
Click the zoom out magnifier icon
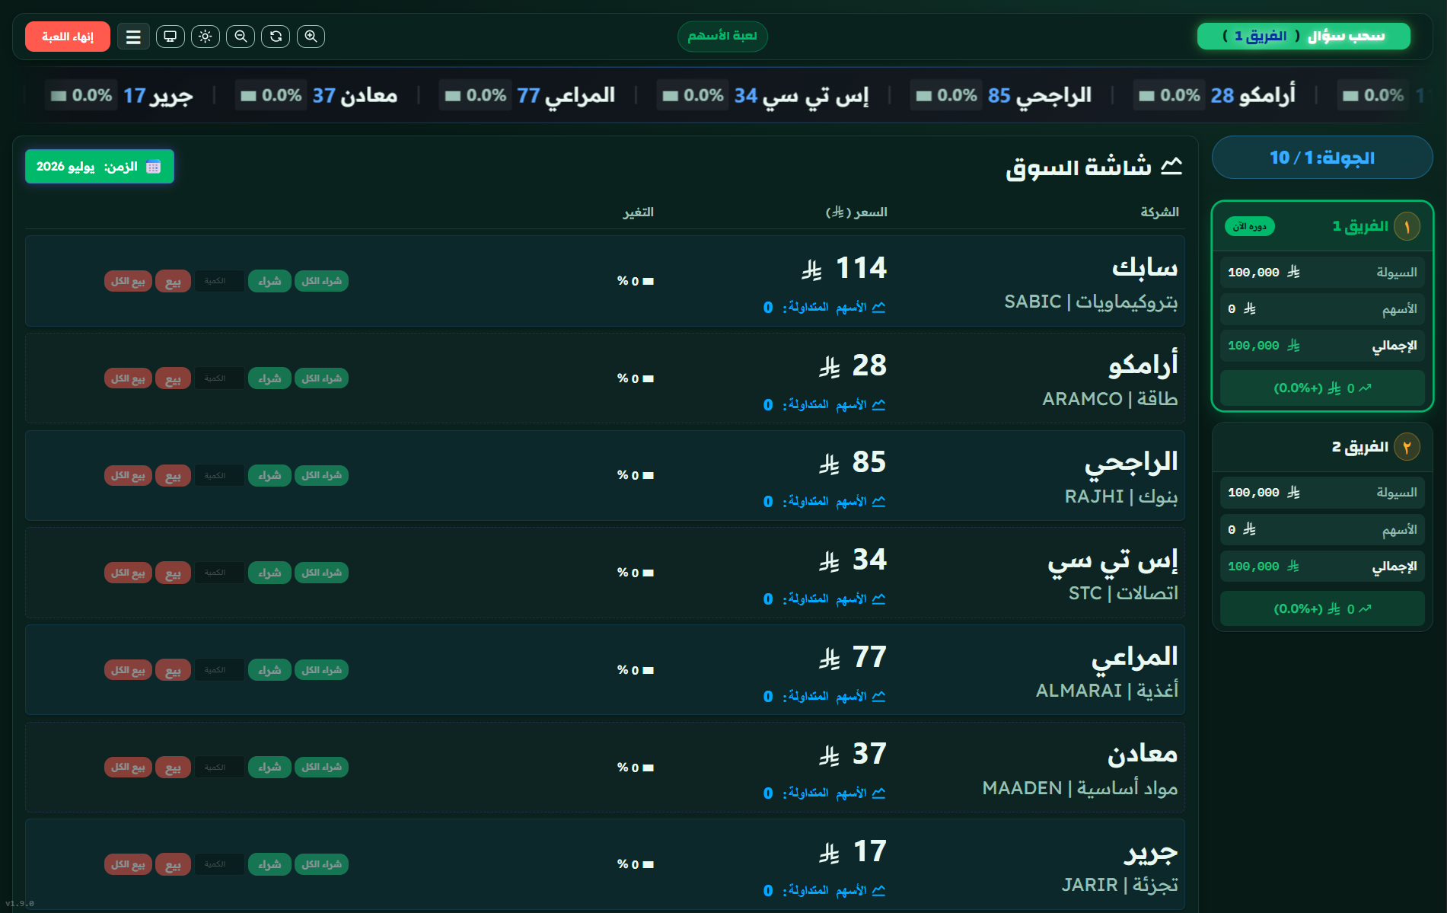point(241,36)
